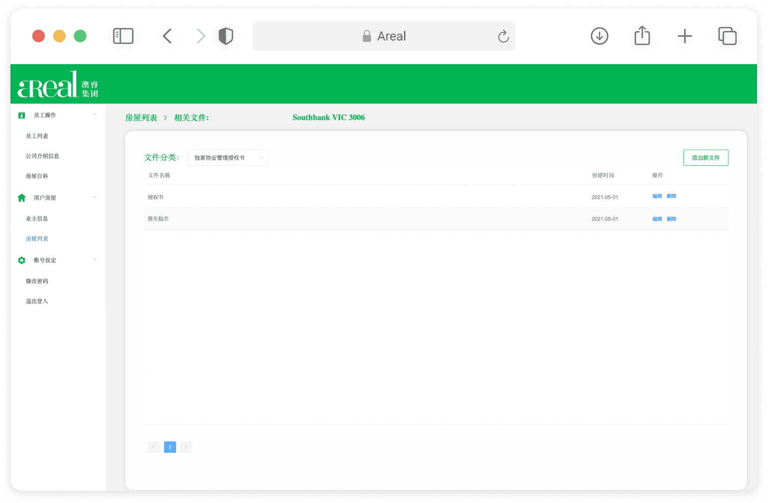Screen dimensions: 768x503
Task: Click the lock icon in the address bar
Action: pyautogui.click(x=367, y=36)
